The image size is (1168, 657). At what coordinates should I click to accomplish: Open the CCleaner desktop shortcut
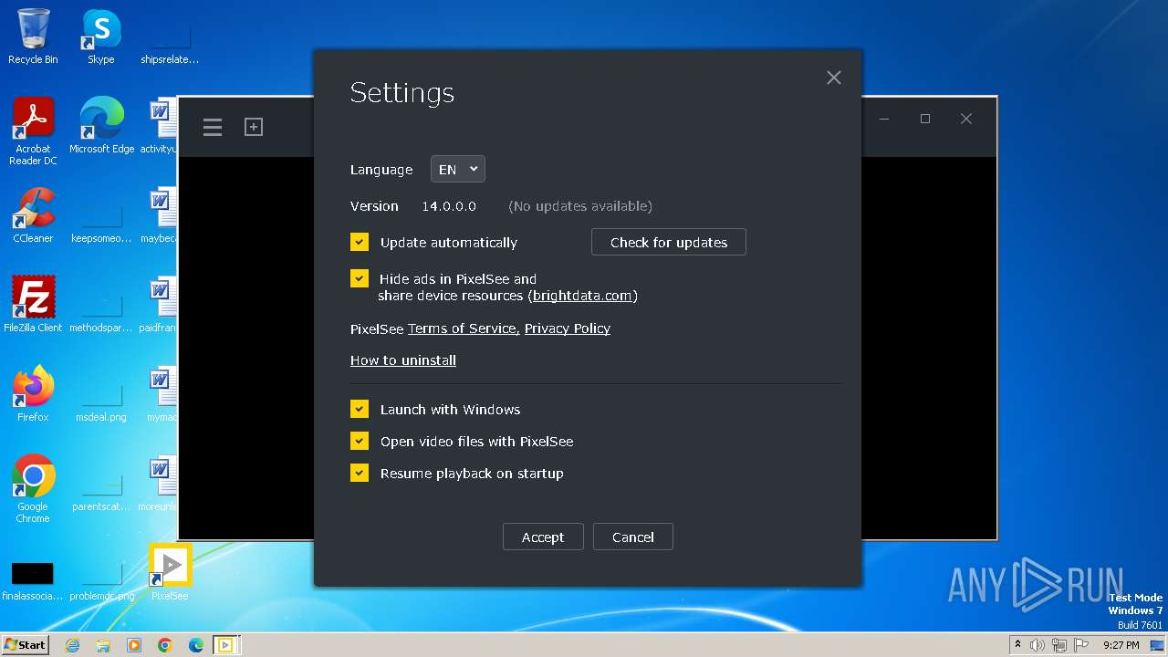(x=33, y=214)
